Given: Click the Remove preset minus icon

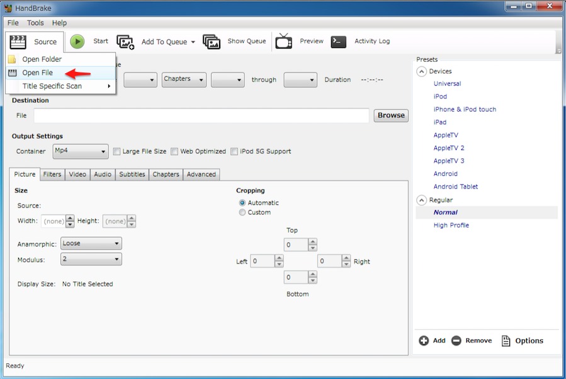Looking at the screenshot, I should [456, 341].
